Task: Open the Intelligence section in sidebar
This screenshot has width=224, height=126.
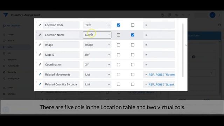Action: [x=13, y=78]
